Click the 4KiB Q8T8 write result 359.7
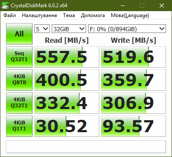Viewport: 172px width, 157px height. click(x=133, y=80)
